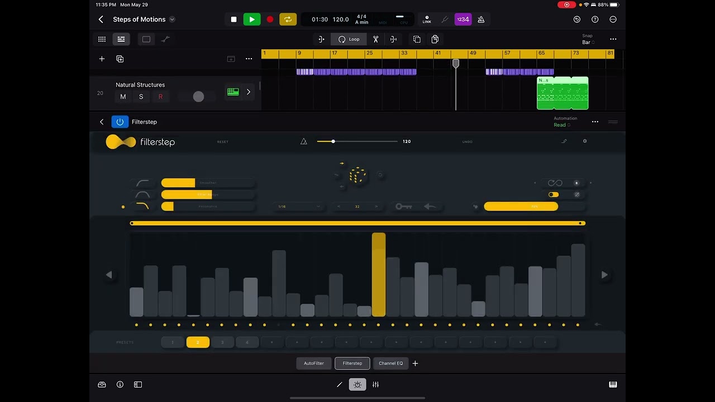Switch to the AutoFilter plugin tab
The width and height of the screenshot is (715, 402).
pyautogui.click(x=314, y=363)
